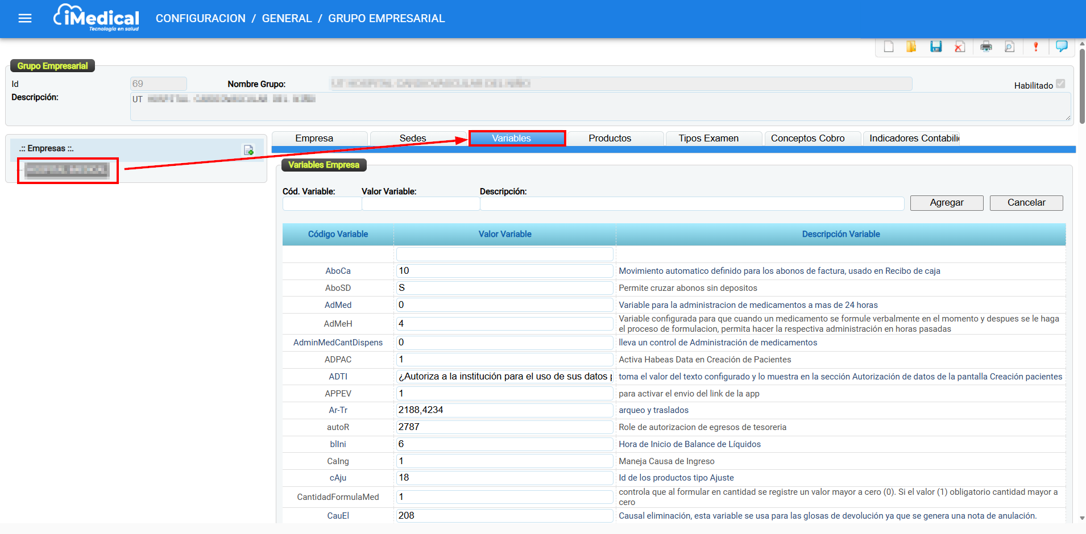The height and width of the screenshot is (534, 1086).
Task: Sort by Código Variable column header
Action: pos(338,234)
